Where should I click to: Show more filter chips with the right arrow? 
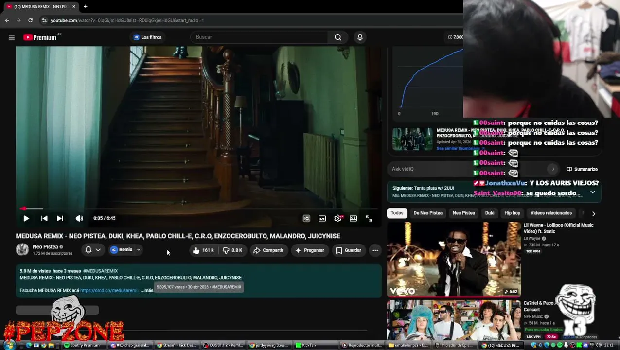[x=593, y=213]
